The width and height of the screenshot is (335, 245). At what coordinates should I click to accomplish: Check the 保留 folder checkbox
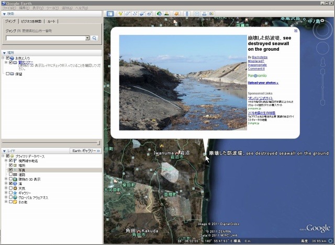coord(8,74)
